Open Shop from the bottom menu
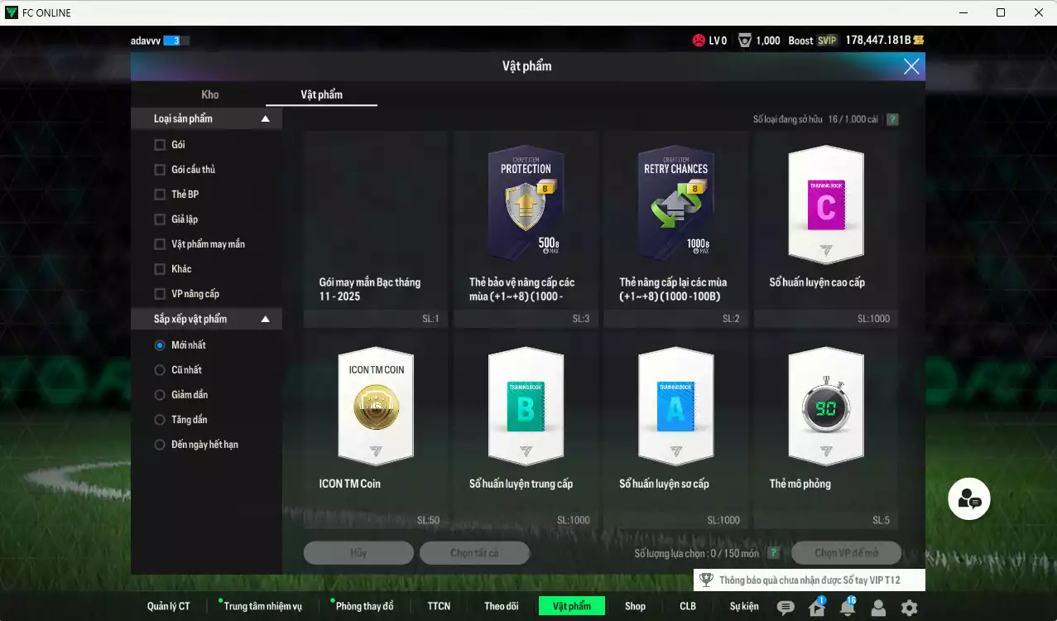The image size is (1057, 621). coord(635,606)
